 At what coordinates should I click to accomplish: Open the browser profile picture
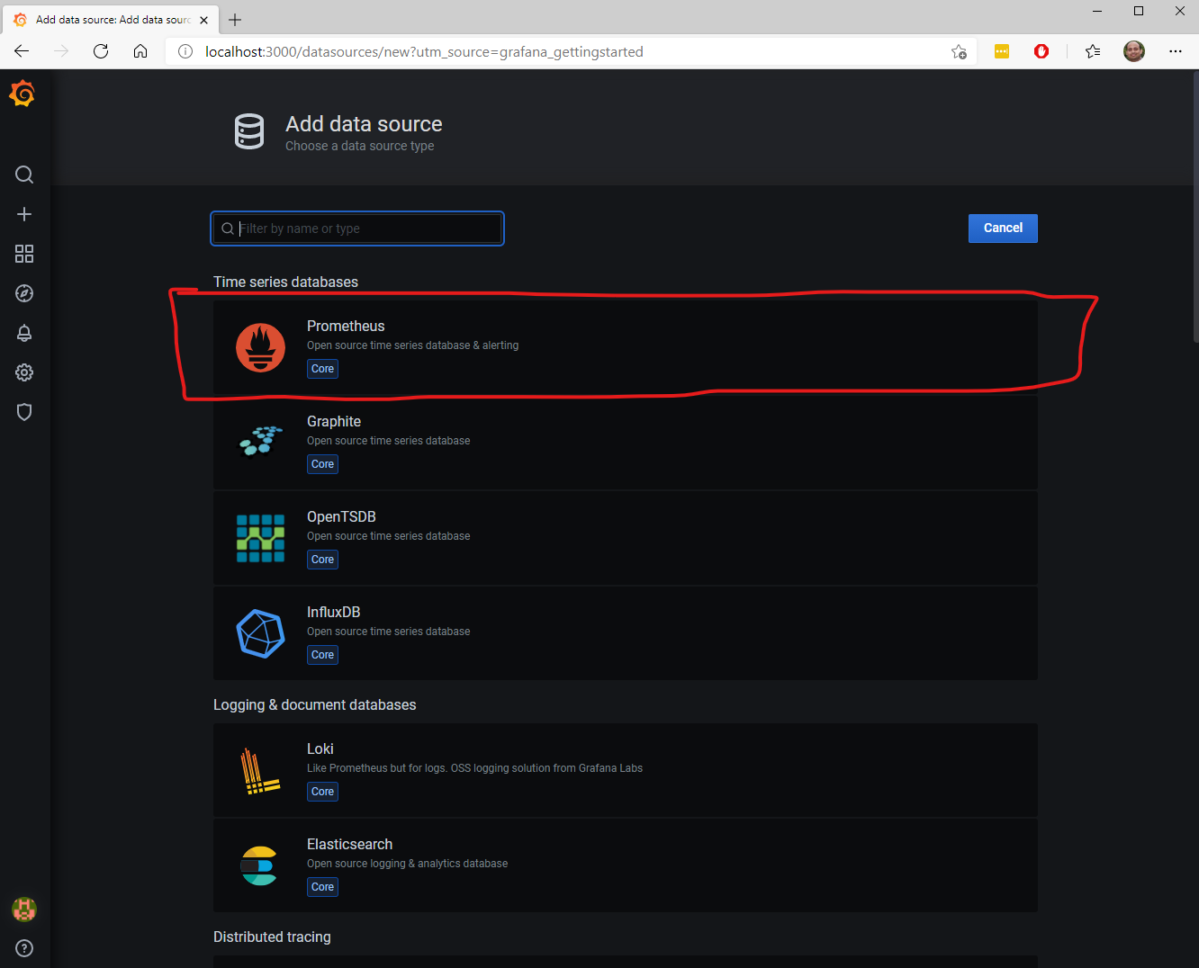(1134, 51)
